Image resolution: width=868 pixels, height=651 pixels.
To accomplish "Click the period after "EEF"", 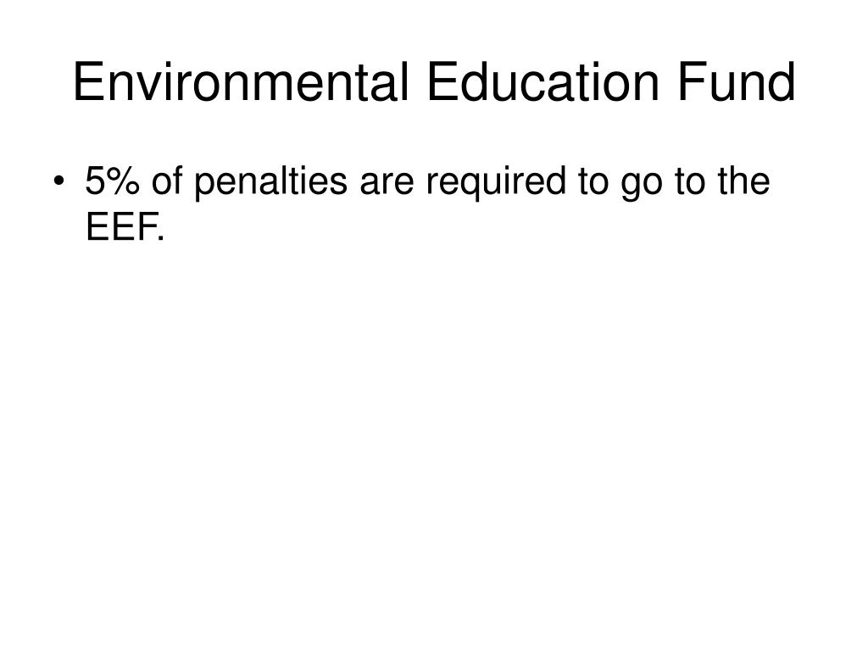I will tap(160, 237).
